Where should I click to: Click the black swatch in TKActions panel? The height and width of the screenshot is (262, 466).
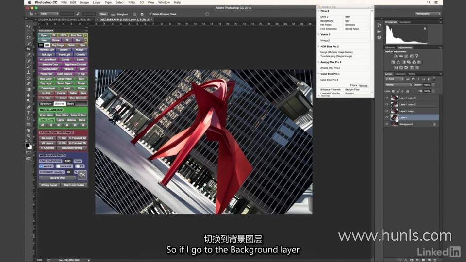41,45
